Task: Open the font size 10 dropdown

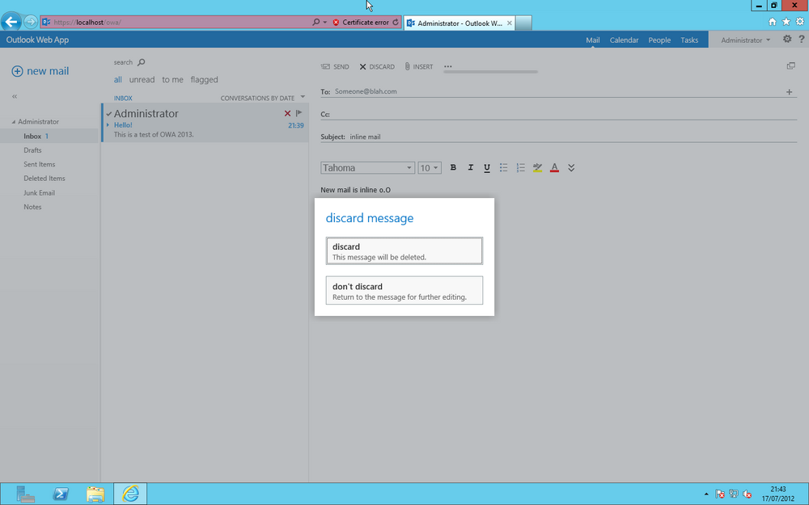Action: [x=430, y=168]
